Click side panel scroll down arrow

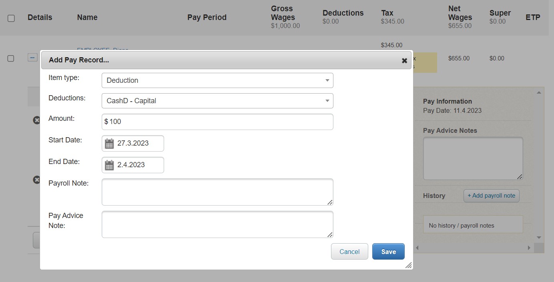click(539, 238)
